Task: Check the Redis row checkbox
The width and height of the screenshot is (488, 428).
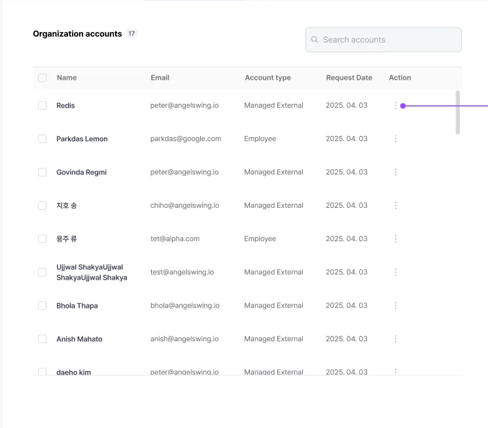Action: tap(43, 106)
